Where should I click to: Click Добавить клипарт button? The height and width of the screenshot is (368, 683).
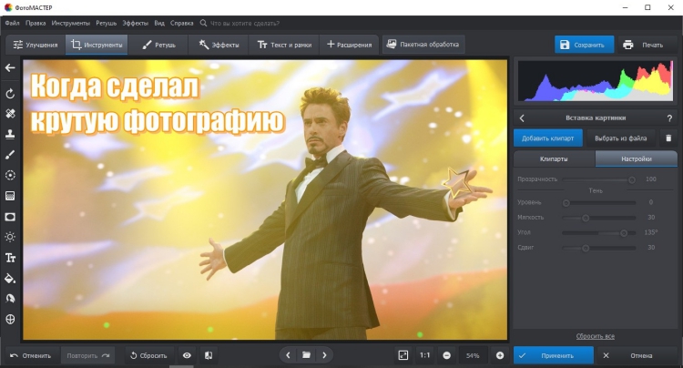pyautogui.click(x=548, y=138)
